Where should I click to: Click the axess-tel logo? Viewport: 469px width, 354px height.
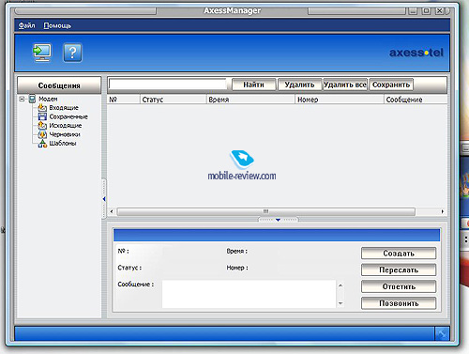point(416,53)
